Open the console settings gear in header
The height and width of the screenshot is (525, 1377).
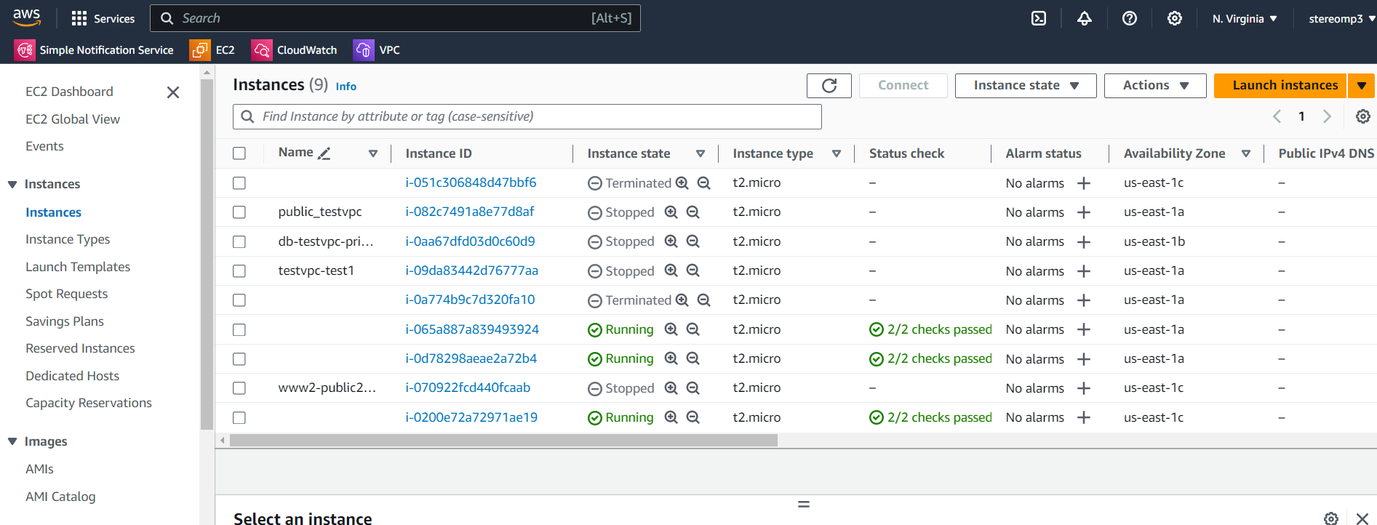[x=1174, y=18]
